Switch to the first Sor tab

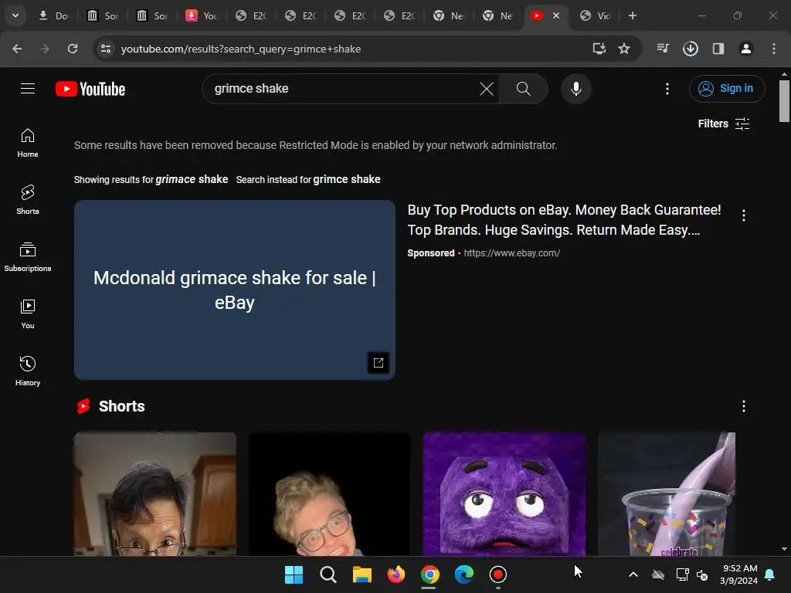click(103, 15)
